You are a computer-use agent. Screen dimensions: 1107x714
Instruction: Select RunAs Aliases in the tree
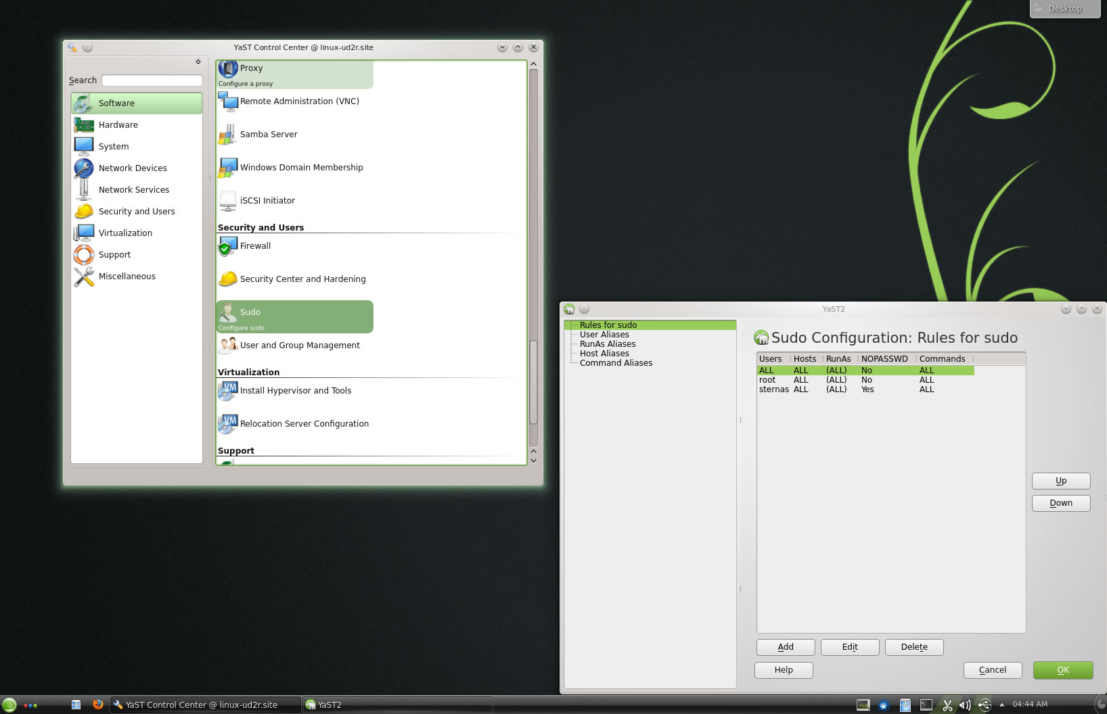coord(608,344)
